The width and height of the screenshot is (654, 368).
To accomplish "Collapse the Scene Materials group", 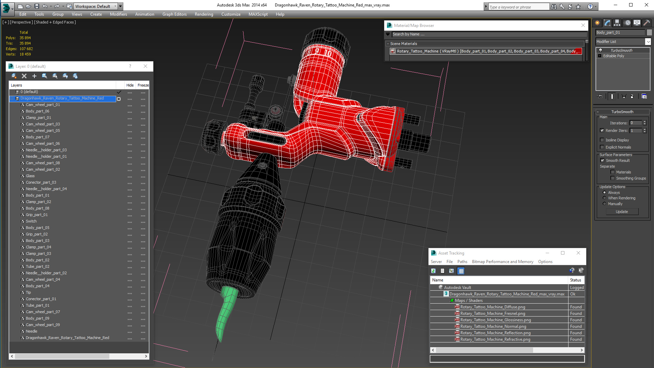I will coord(388,44).
